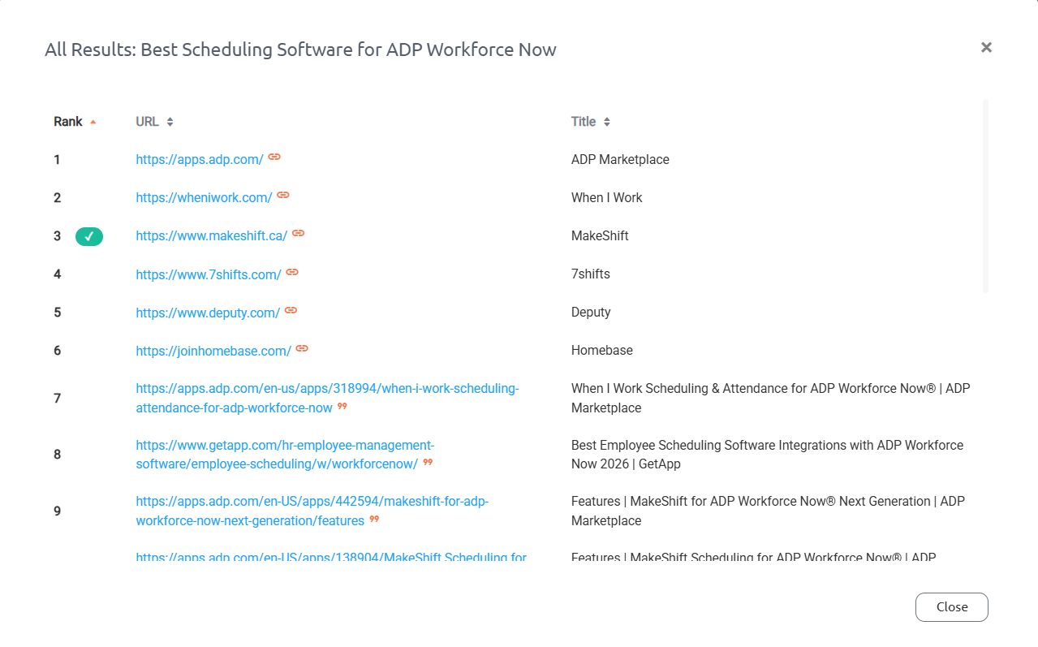Open https://www.makeshift.ca/ link
Image resolution: width=1038 pixels, height=647 pixels.
point(212,236)
